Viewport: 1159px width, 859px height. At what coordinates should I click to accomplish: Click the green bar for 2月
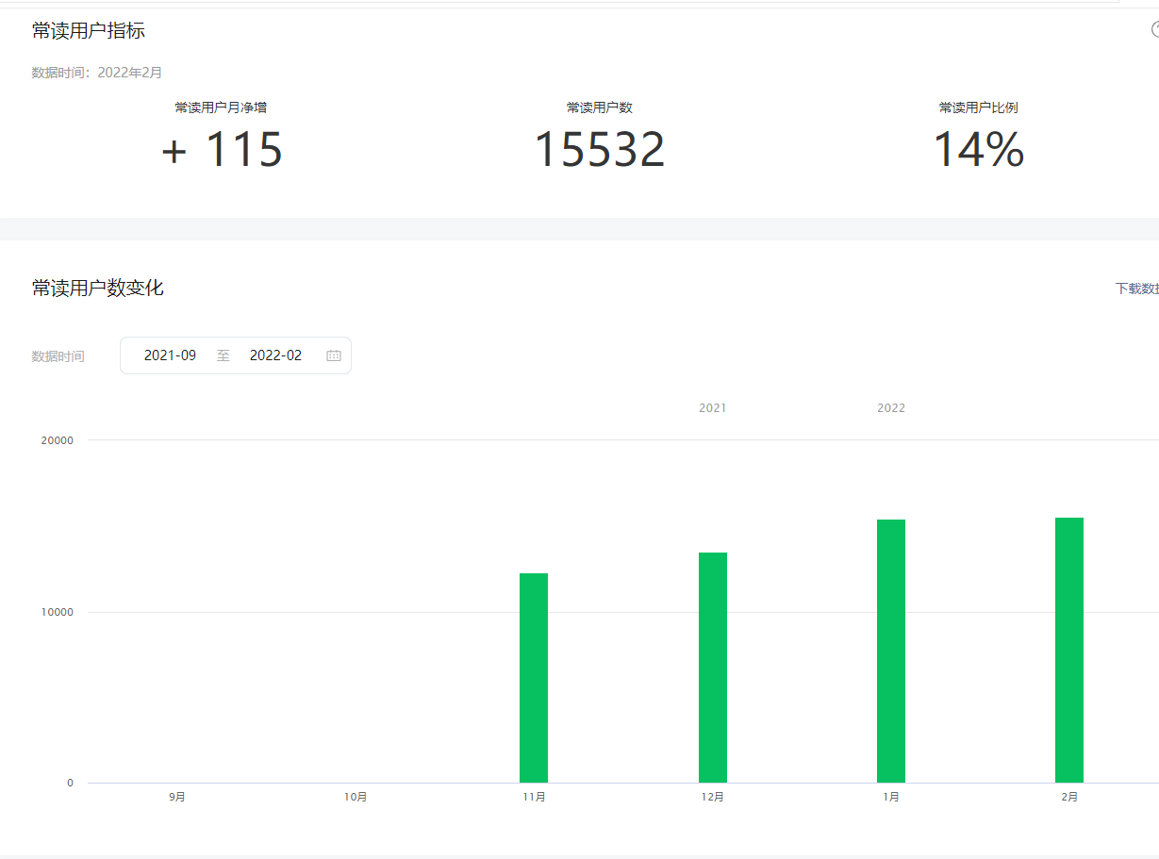(x=1069, y=650)
